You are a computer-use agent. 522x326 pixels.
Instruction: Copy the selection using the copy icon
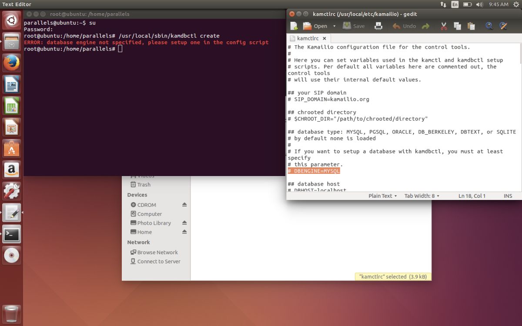coord(457,26)
